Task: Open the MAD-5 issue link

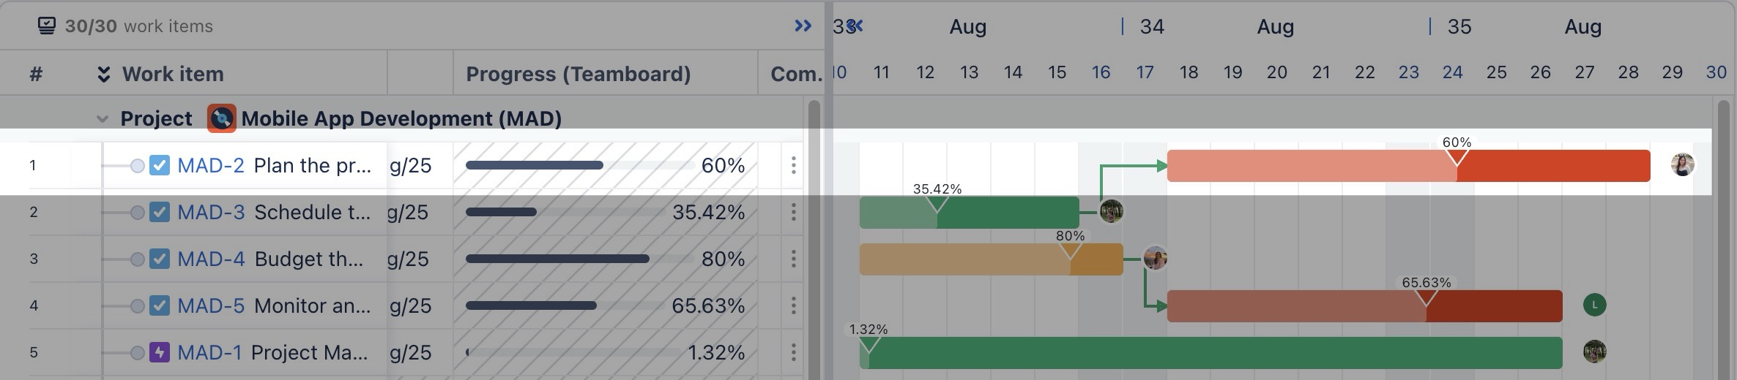Action: (210, 305)
